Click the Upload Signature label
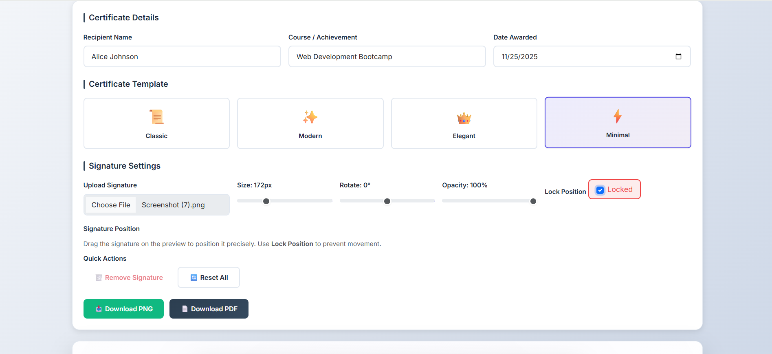Screen dimensions: 772x354 pos(110,185)
